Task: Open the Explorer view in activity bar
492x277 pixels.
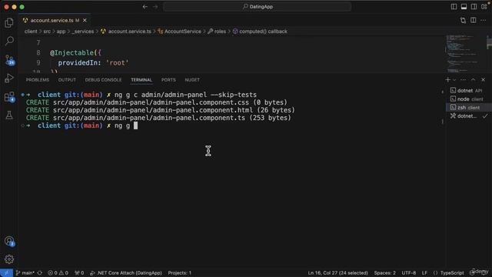Action: pos(9,22)
